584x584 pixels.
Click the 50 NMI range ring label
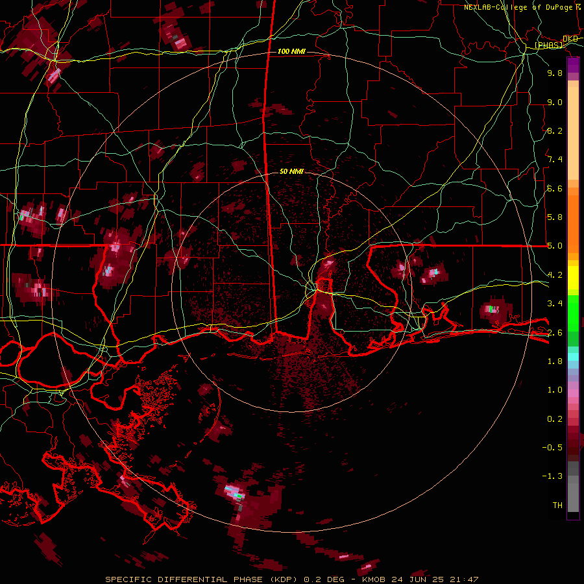point(291,172)
